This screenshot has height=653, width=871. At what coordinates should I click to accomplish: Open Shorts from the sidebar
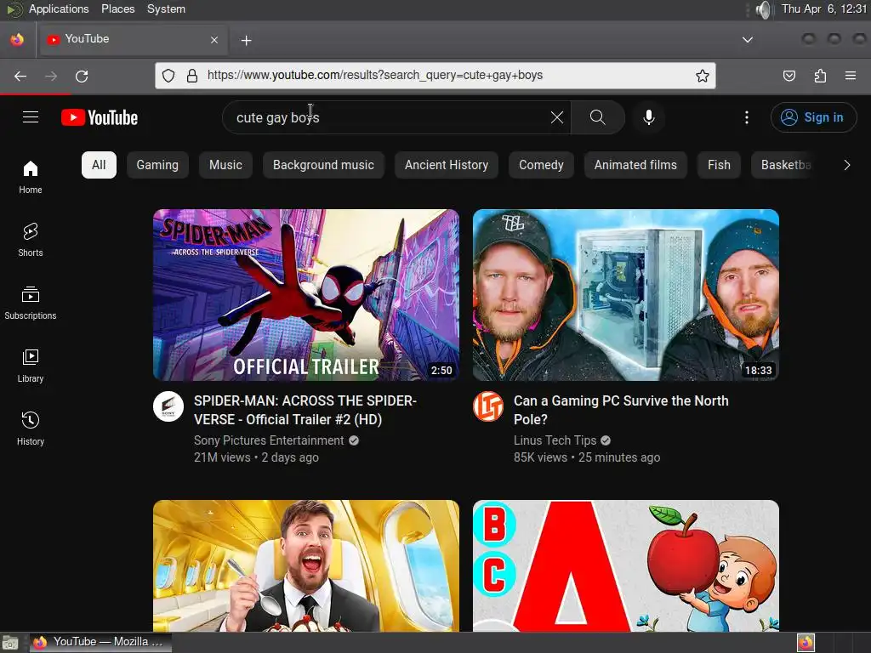coord(31,240)
